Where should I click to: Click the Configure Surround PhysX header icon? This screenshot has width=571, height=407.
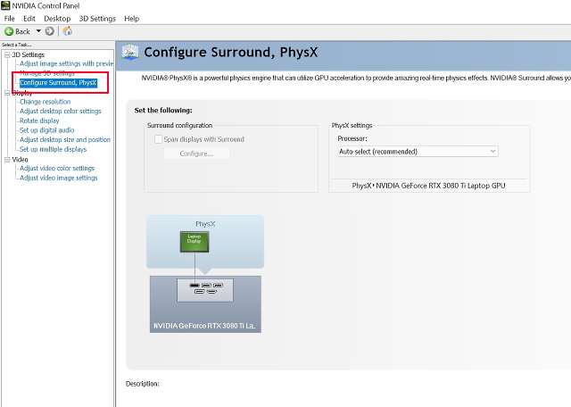pyautogui.click(x=130, y=54)
